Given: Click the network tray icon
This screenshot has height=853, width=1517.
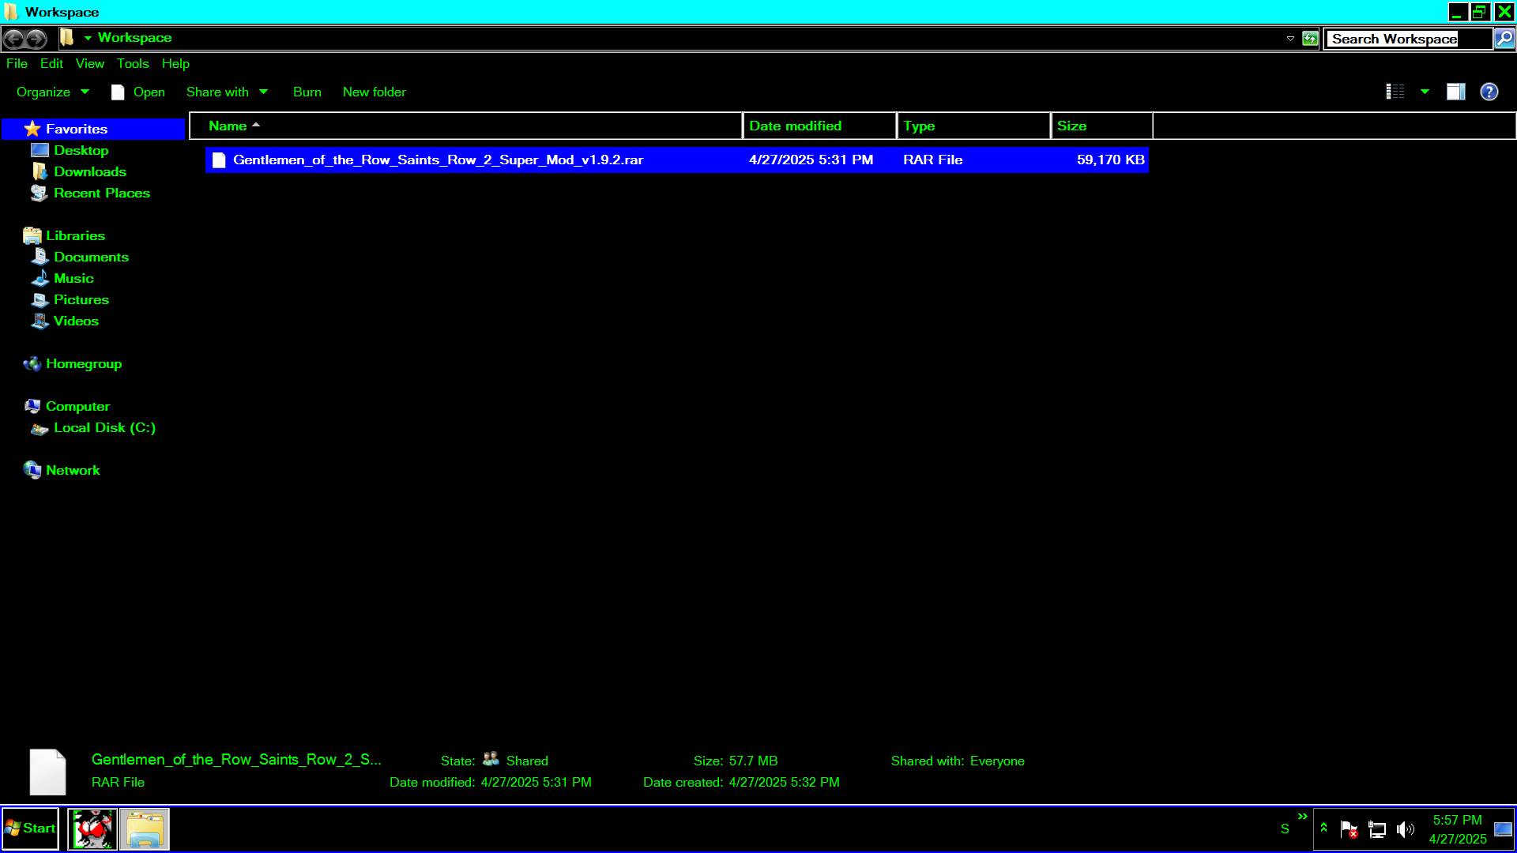Looking at the screenshot, I should click(x=1376, y=829).
